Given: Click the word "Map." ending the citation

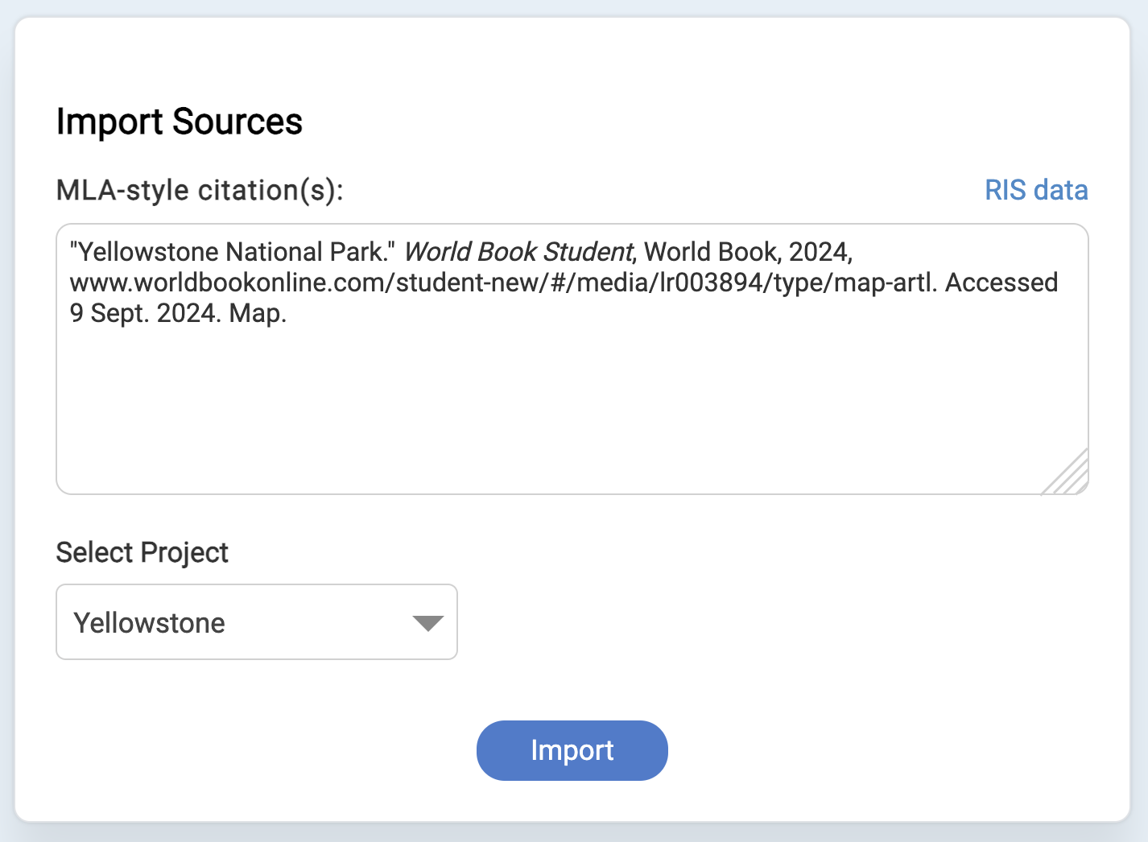Looking at the screenshot, I should pos(258,313).
